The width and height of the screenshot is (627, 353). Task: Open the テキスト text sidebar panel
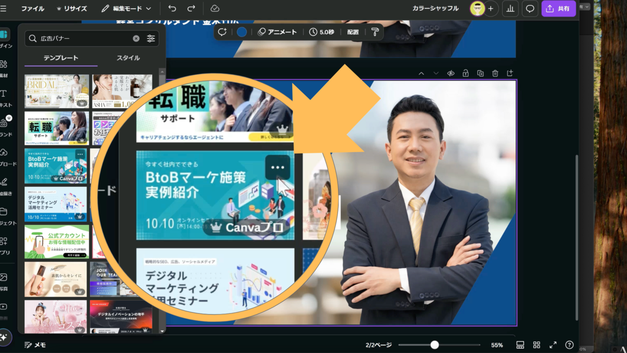pos(4,98)
